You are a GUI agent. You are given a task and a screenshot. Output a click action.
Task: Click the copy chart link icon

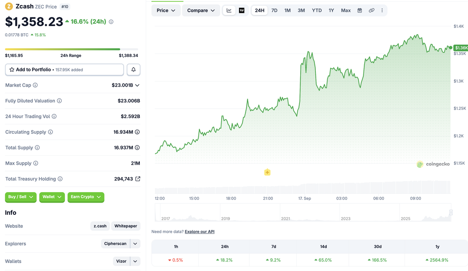(x=371, y=10)
